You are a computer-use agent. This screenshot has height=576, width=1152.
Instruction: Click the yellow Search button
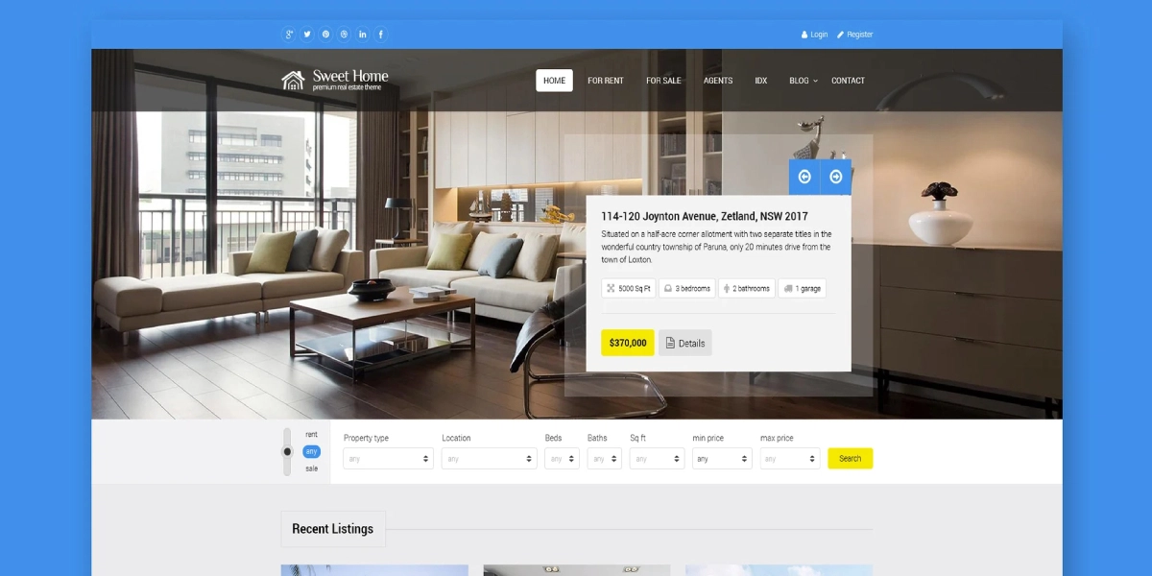point(850,459)
